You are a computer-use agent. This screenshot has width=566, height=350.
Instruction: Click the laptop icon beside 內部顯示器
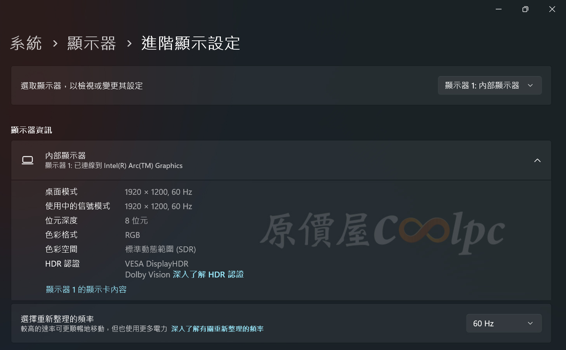coord(28,160)
